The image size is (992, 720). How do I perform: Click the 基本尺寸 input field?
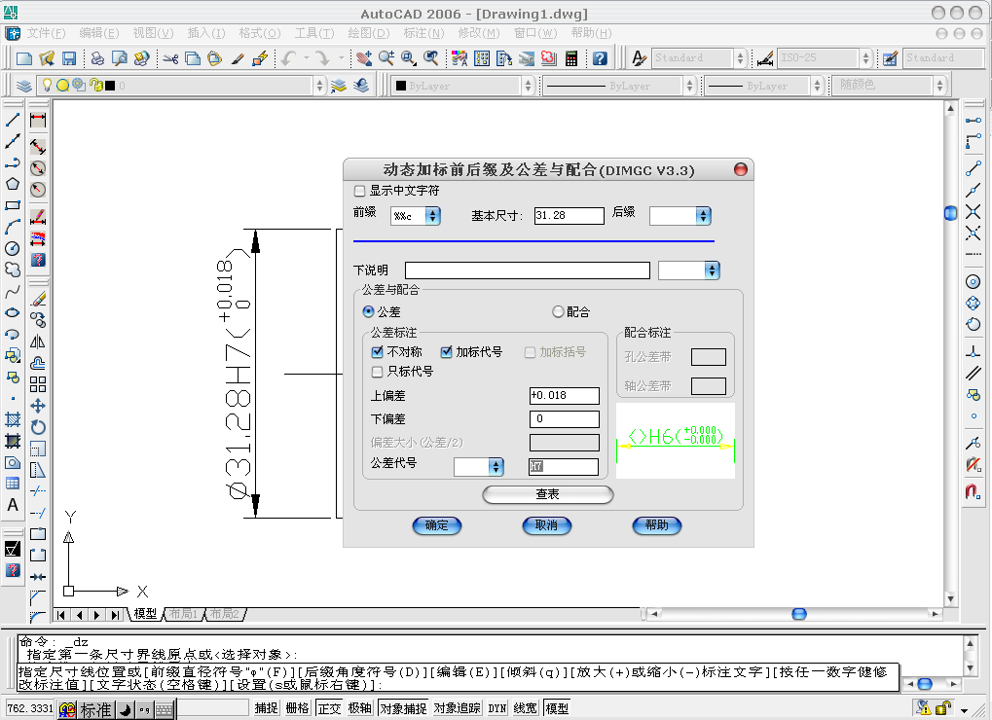tap(569, 216)
